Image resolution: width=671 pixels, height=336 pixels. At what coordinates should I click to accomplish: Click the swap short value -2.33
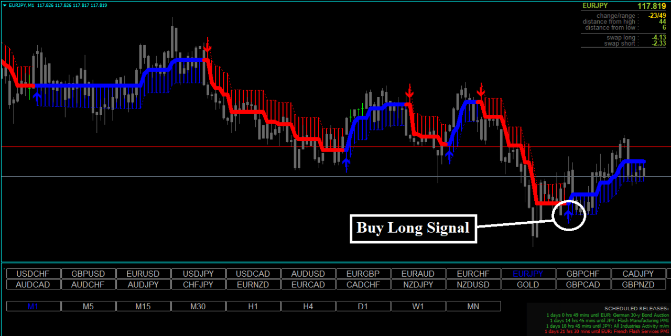[659, 44]
